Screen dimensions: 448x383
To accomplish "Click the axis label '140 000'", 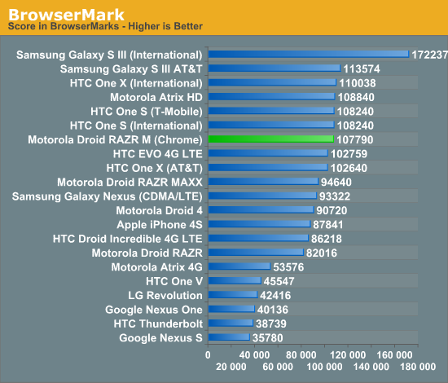I will point(371,367).
